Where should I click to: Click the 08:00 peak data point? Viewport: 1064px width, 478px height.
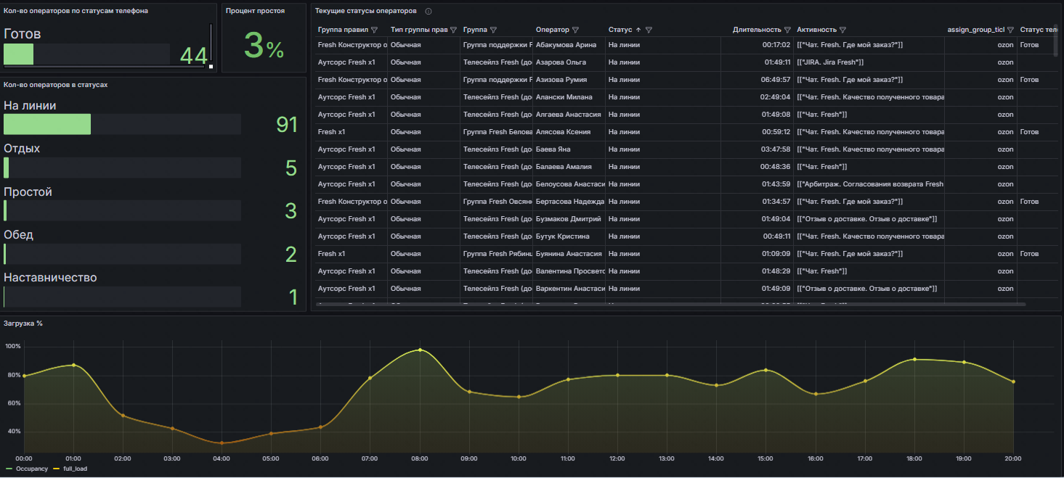420,350
